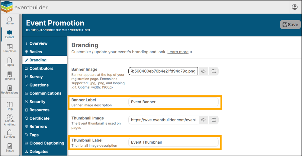The width and height of the screenshot is (302, 156).
Task: Select Delegates in the event menu
Action: point(44,151)
